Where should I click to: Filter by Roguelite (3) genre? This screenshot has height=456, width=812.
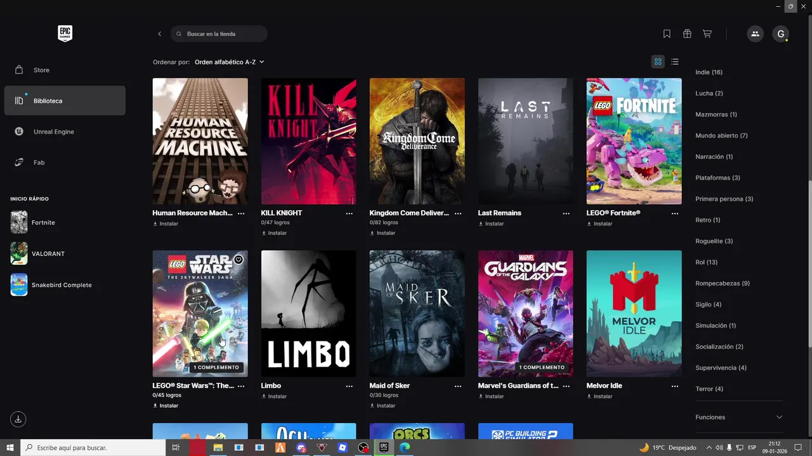[x=714, y=241]
